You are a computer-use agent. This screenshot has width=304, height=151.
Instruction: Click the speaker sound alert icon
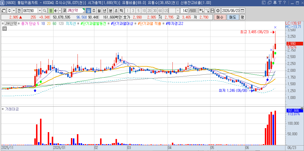(x=56, y=11)
